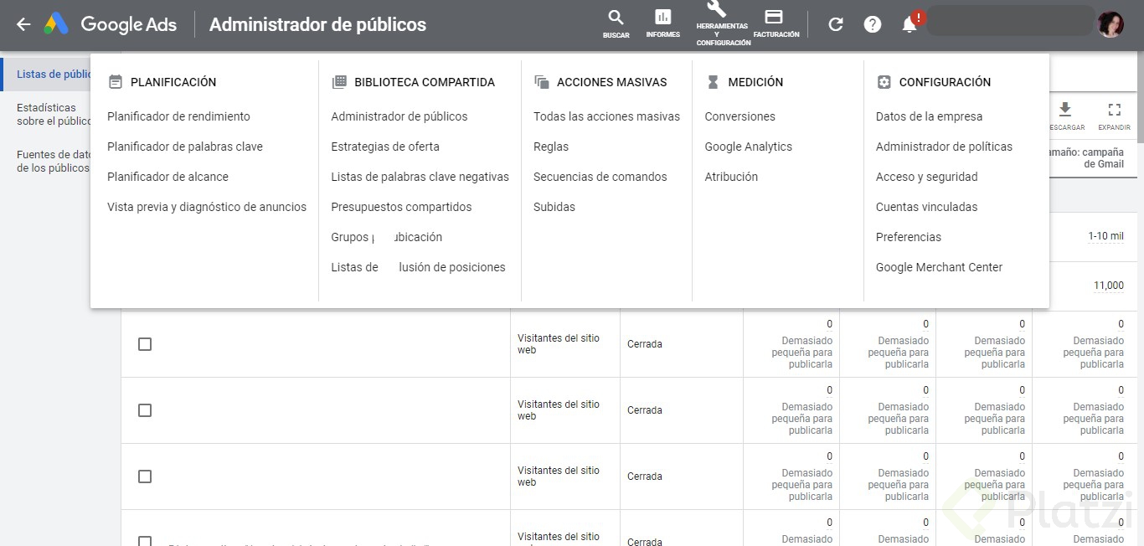Screen dimensions: 1144x546
Task: Select Fuentes de datos de los públicos tab
Action: pyautogui.click(x=54, y=161)
